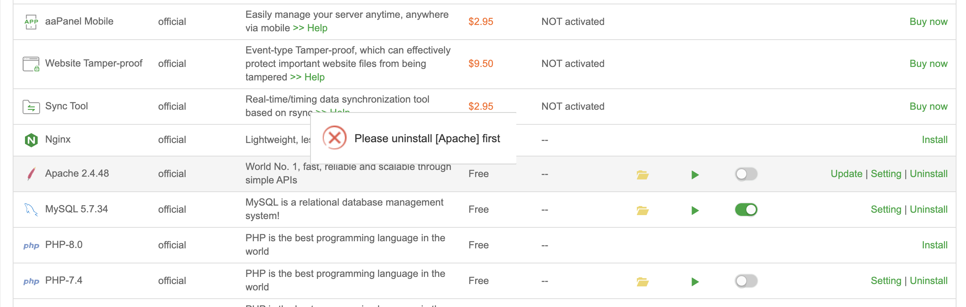Update Apache 2.4.48

tap(846, 174)
